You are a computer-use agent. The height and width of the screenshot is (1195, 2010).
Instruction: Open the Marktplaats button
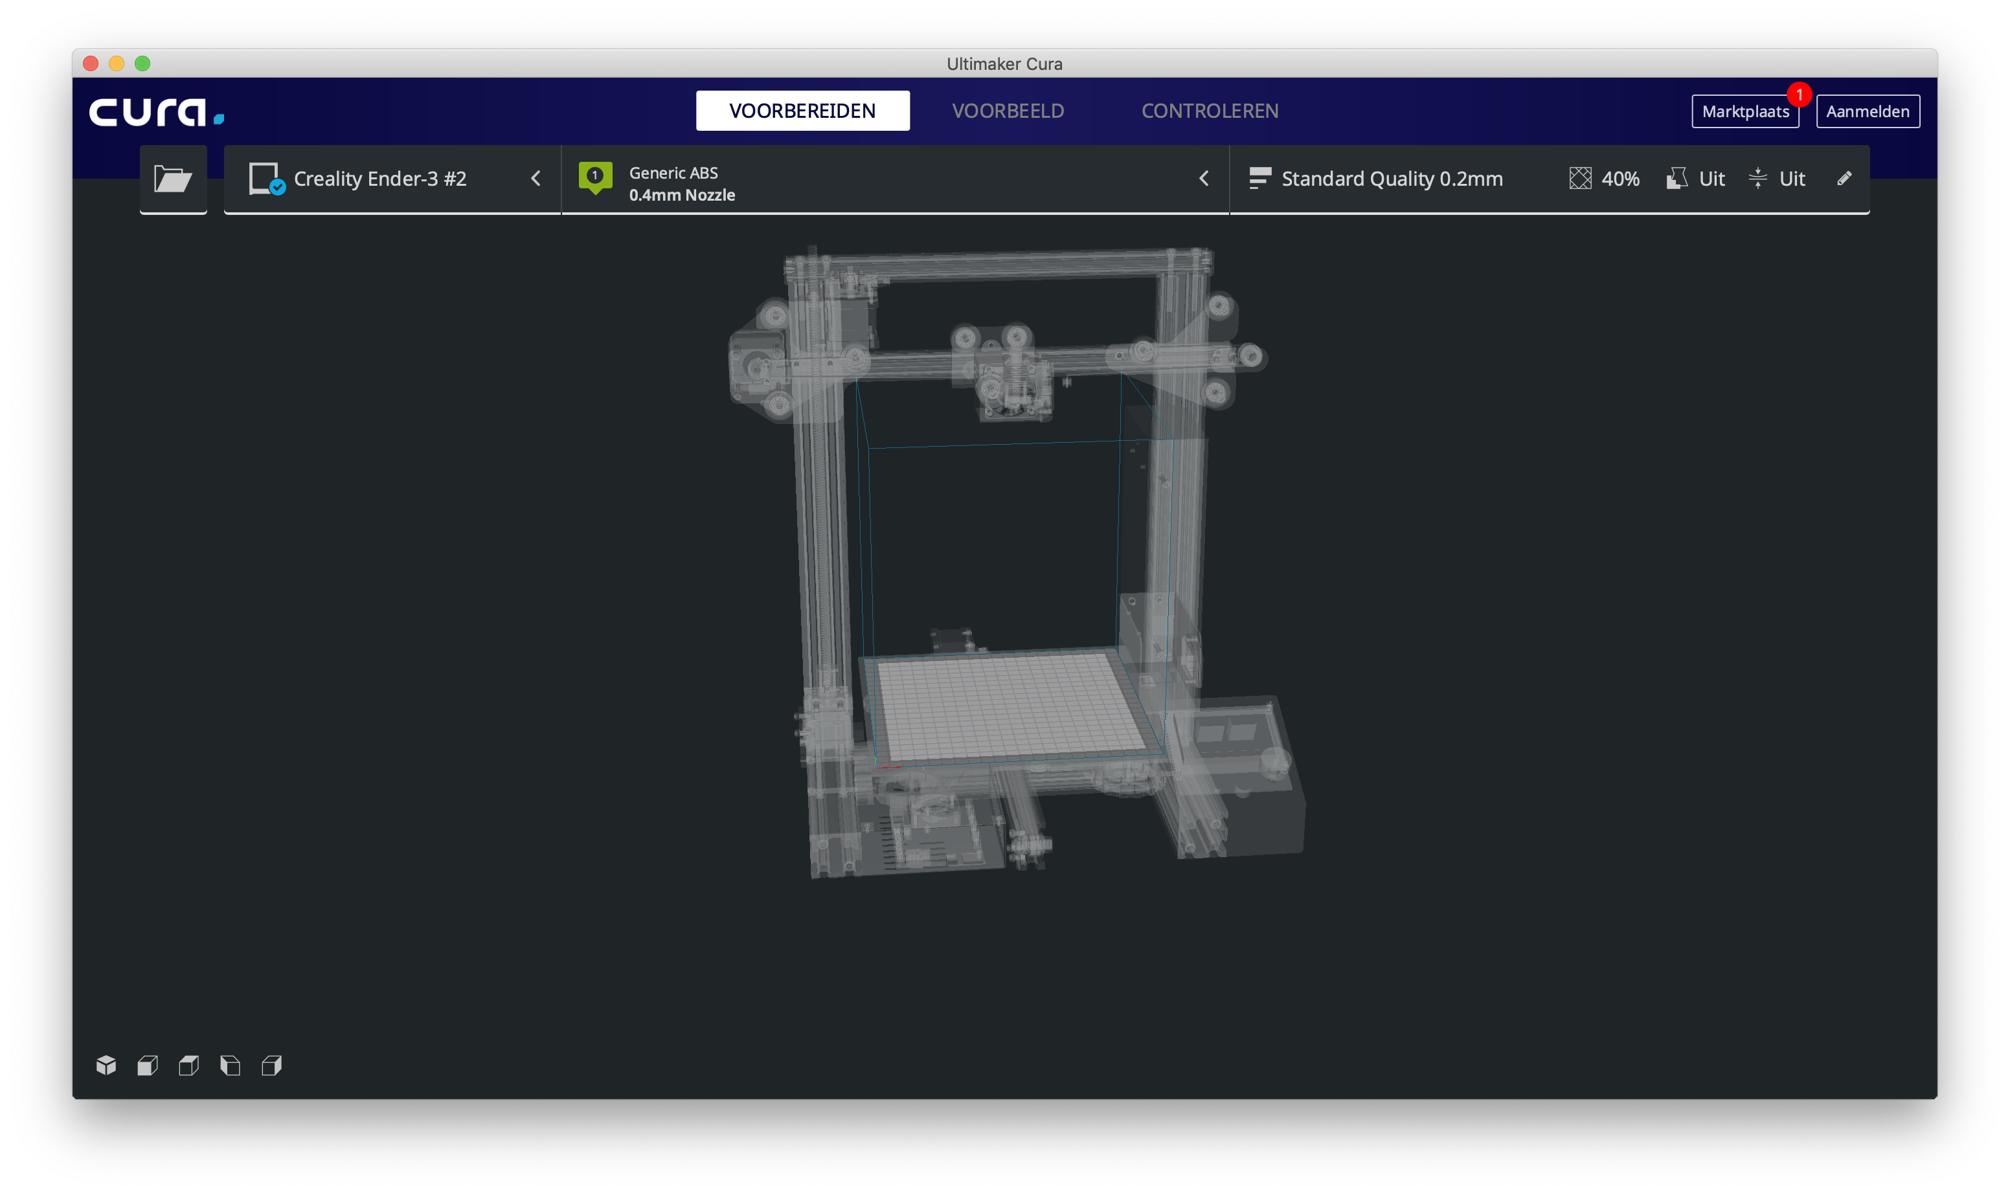click(1745, 112)
